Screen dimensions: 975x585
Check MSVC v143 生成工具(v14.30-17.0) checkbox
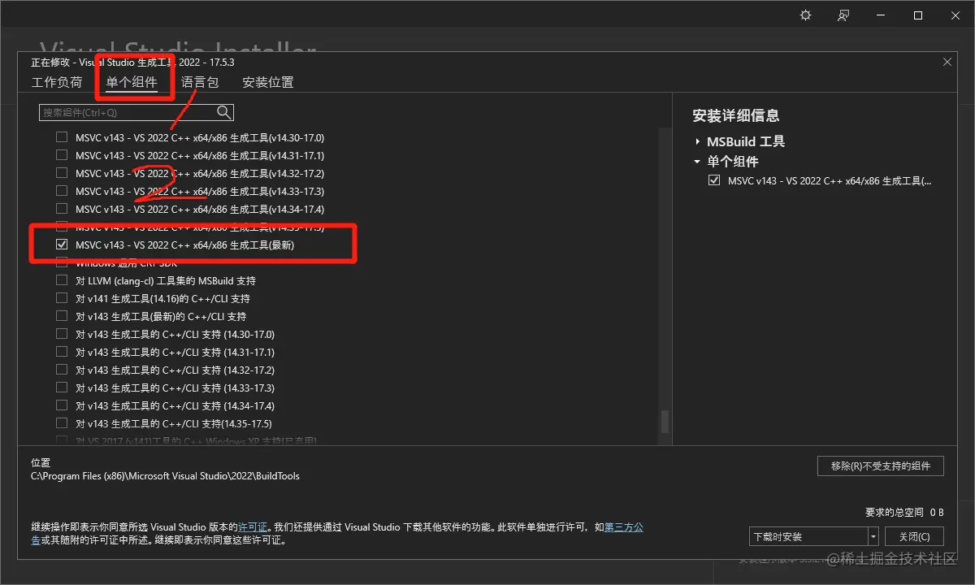pos(62,137)
